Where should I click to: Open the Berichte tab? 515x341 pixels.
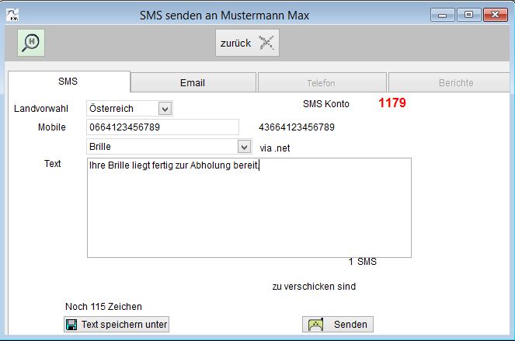click(449, 82)
